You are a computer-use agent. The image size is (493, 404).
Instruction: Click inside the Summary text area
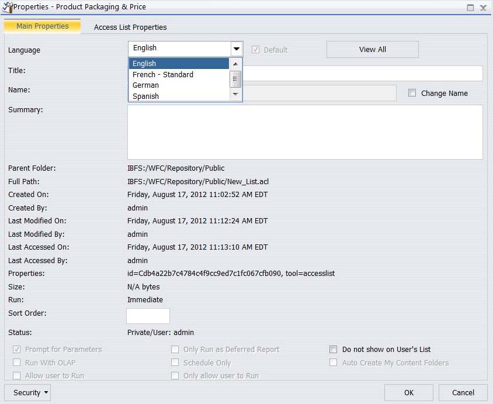click(305, 132)
